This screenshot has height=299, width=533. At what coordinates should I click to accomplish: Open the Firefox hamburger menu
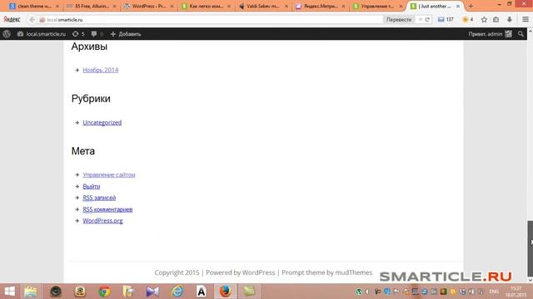click(526, 20)
